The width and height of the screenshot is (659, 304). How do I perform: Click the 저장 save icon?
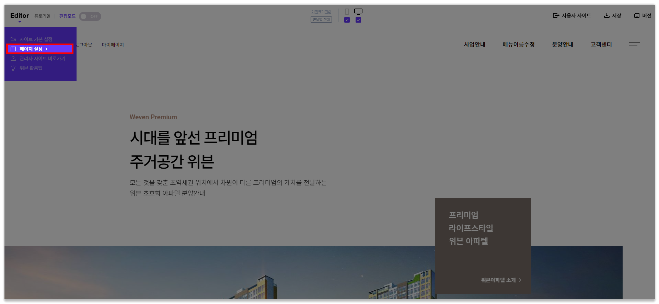point(606,15)
